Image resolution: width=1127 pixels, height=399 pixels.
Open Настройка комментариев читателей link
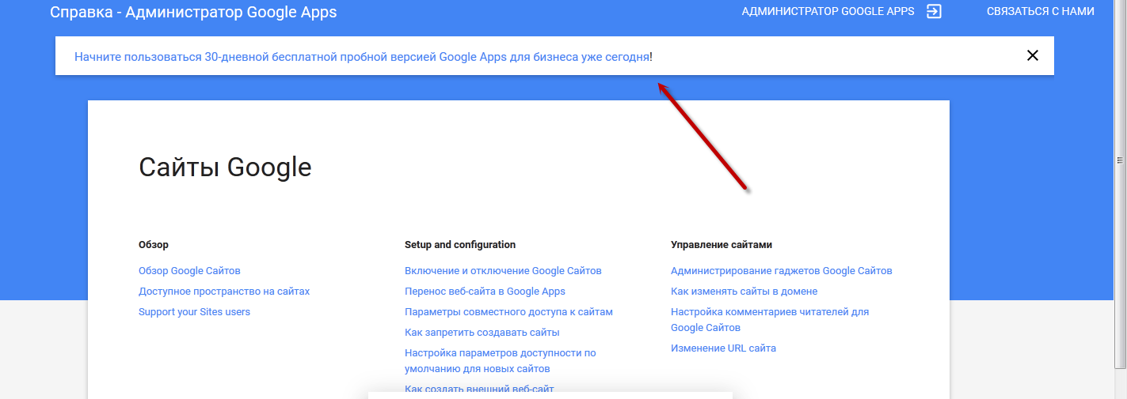pos(769,312)
